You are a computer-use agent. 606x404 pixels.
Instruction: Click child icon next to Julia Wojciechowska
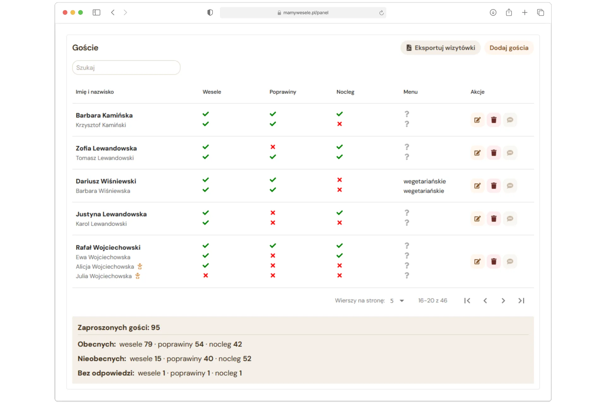pyautogui.click(x=138, y=276)
